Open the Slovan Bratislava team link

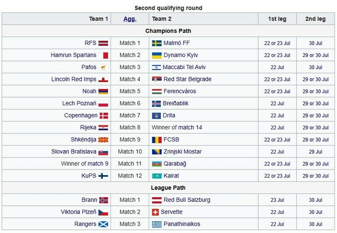74,151
